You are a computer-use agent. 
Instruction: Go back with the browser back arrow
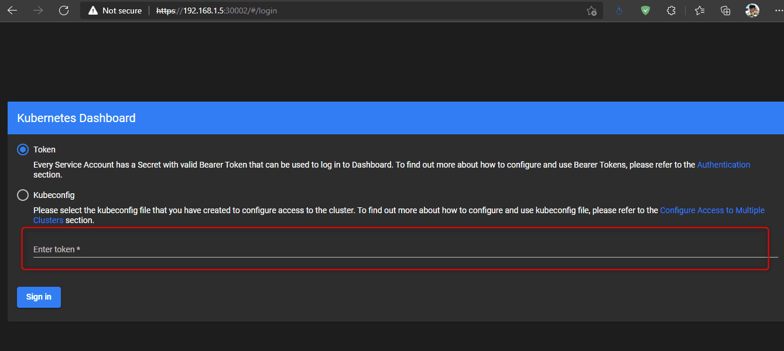click(x=12, y=11)
